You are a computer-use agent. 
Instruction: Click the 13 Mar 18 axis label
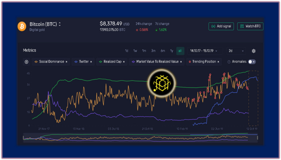[x=78, y=129]
